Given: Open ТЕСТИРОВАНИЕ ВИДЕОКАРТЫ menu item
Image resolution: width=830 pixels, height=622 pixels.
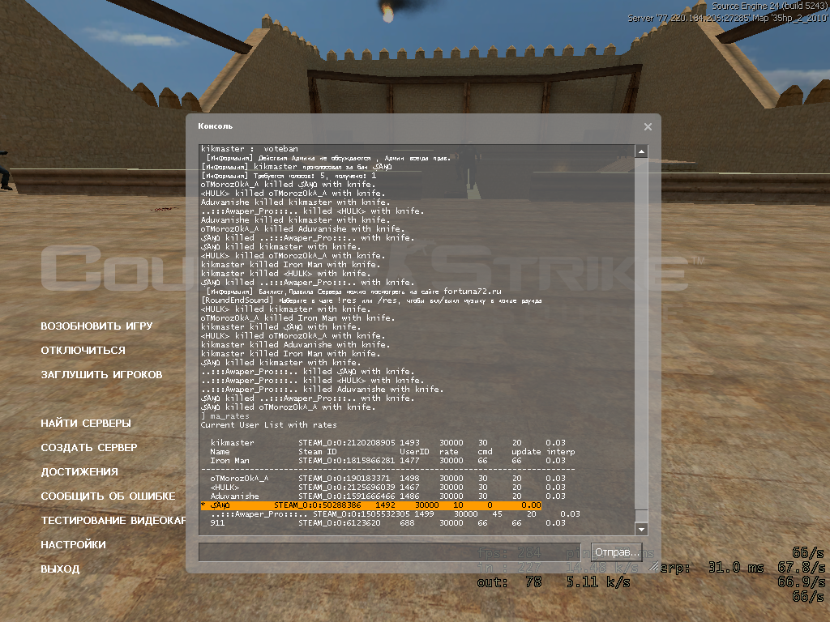Looking at the screenshot, I should pos(113,521).
